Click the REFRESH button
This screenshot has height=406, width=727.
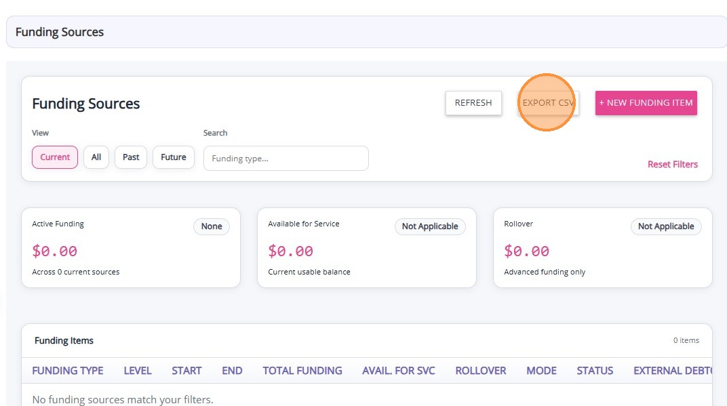(x=473, y=103)
